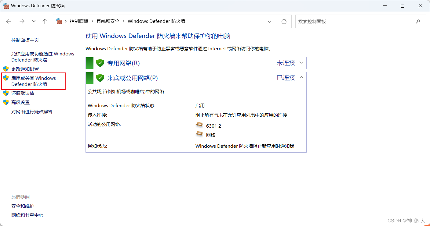Click bench icon next to 网络
Screen dimensions: 430x226
tap(199, 134)
